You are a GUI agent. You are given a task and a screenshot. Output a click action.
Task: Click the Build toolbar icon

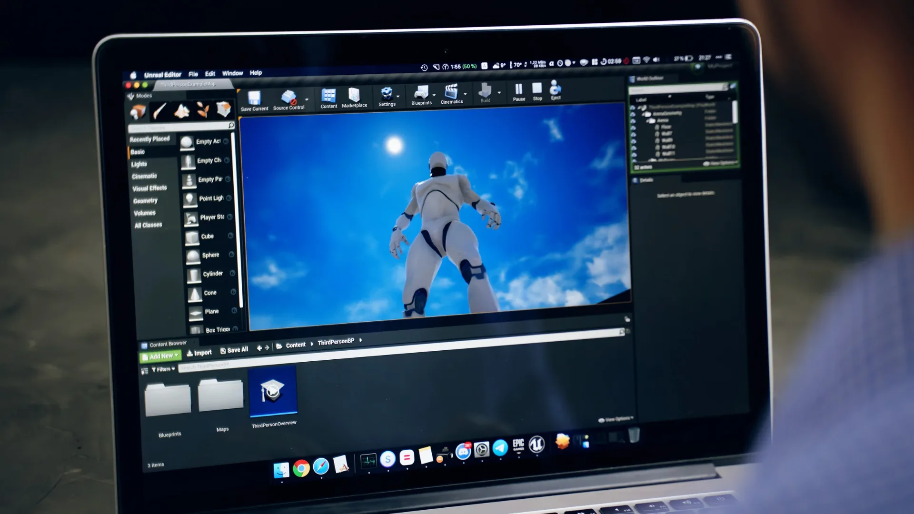pyautogui.click(x=485, y=90)
